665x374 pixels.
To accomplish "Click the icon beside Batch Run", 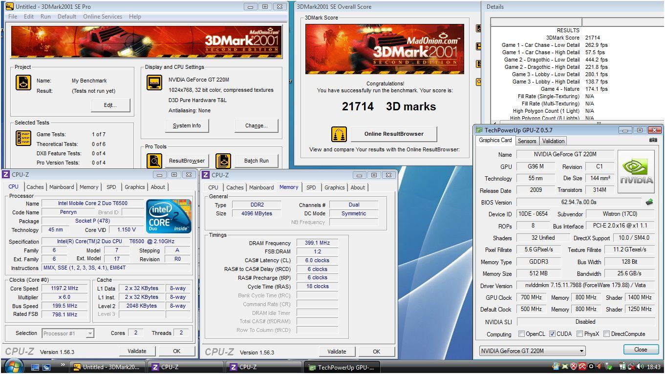I will [223, 161].
